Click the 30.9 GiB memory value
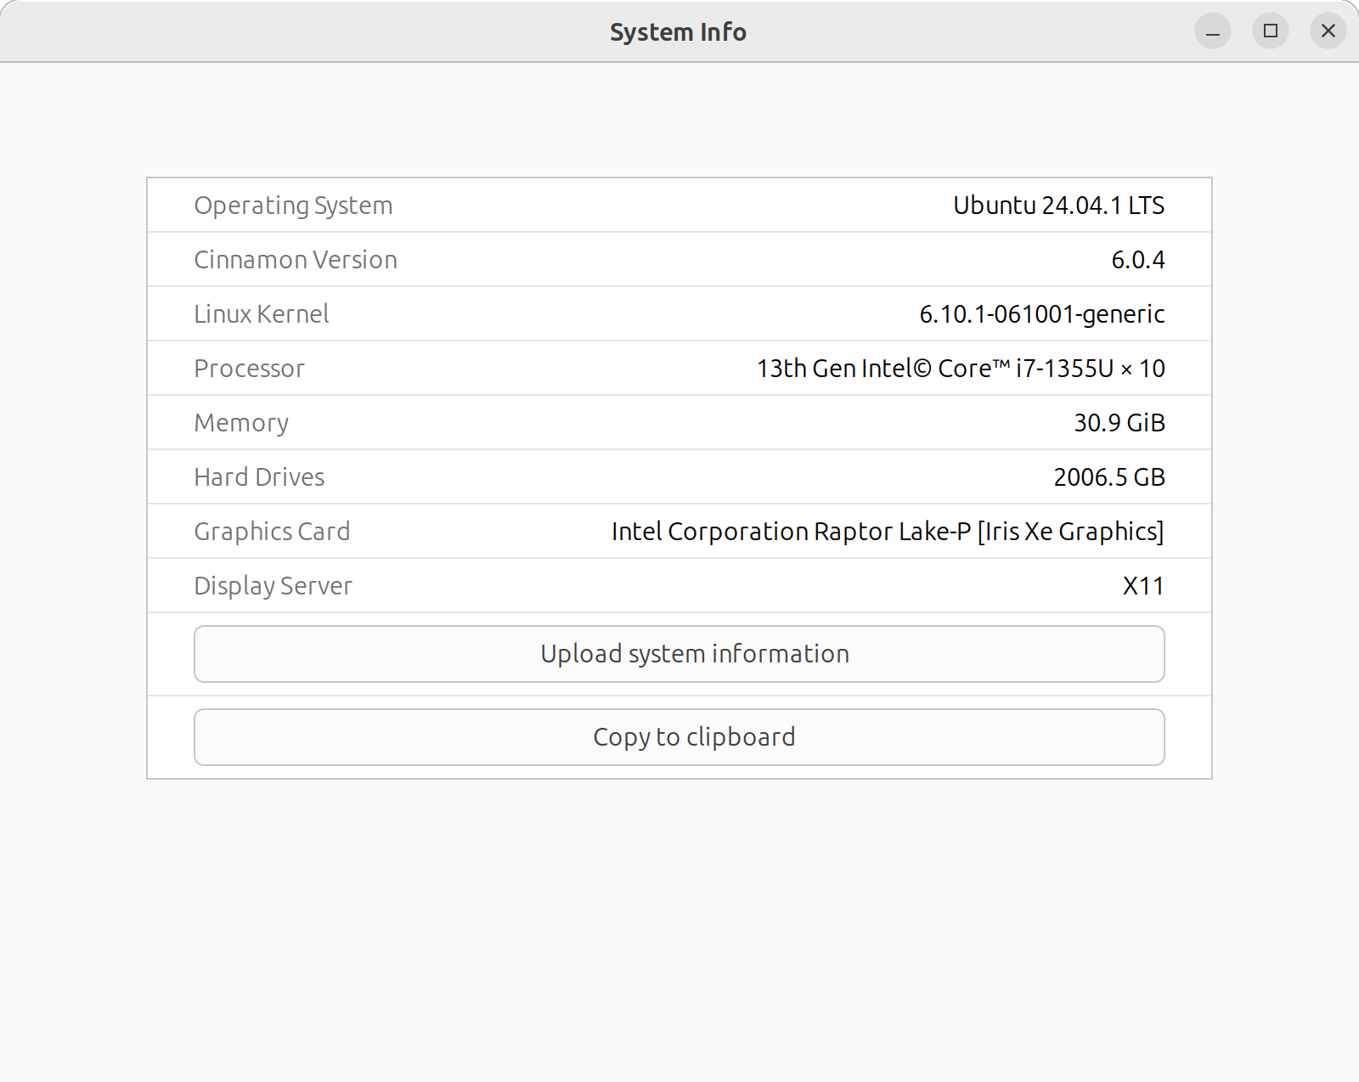This screenshot has height=1082, width=1359. [1119, 423]
